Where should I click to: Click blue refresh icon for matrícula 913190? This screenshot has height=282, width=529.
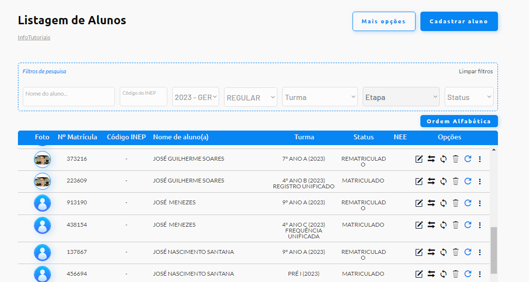(x=467, y=203)
